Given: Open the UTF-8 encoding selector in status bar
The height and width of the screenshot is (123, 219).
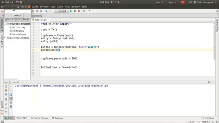Looking at the screenshot, I should tap(206, 122).
